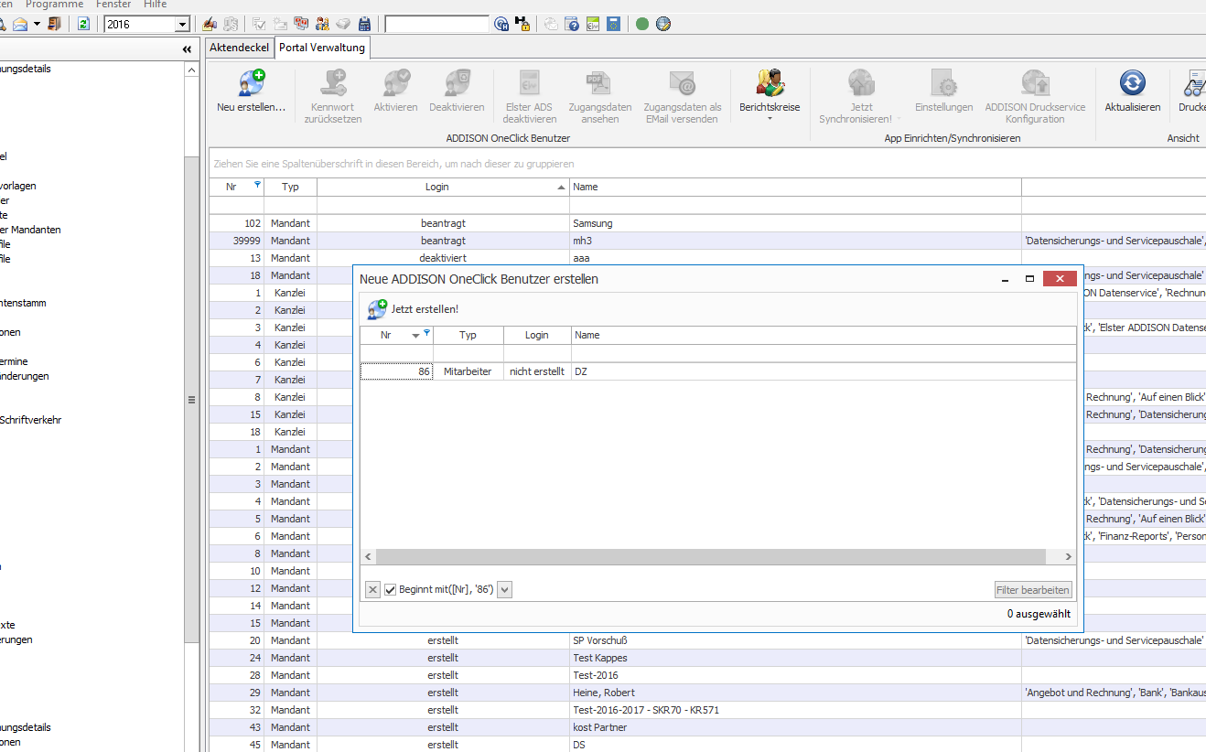
Task: Click the filter funnel in dialog's Nr column
Action: tap(426, 333)
